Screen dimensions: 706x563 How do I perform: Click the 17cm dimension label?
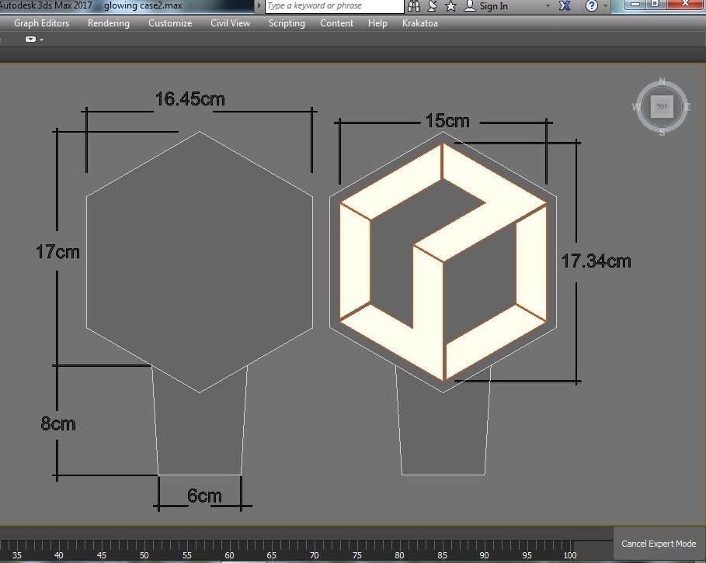pos(57,252)
